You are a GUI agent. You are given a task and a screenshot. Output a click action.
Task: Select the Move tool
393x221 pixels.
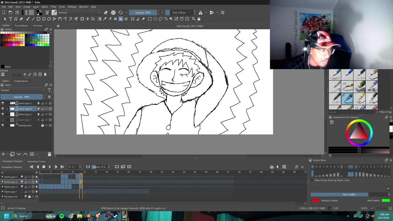tap(88, 19)
